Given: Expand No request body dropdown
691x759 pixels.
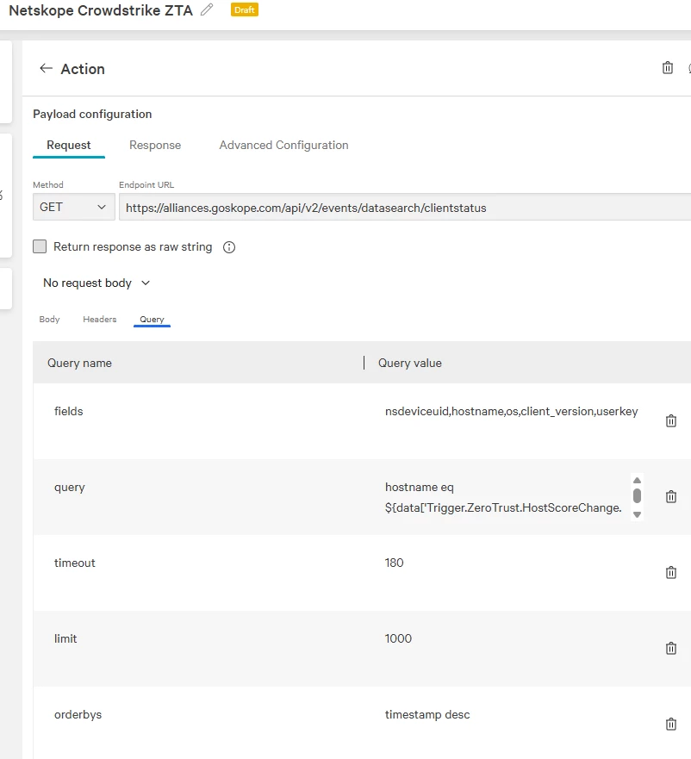Looking at the screenshot, I should click(96, 283).
